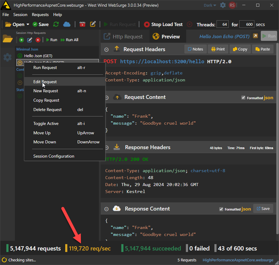Viewport: 279px width, 265px height.
Task: Click the Notes button
Action: pos(196,49)
